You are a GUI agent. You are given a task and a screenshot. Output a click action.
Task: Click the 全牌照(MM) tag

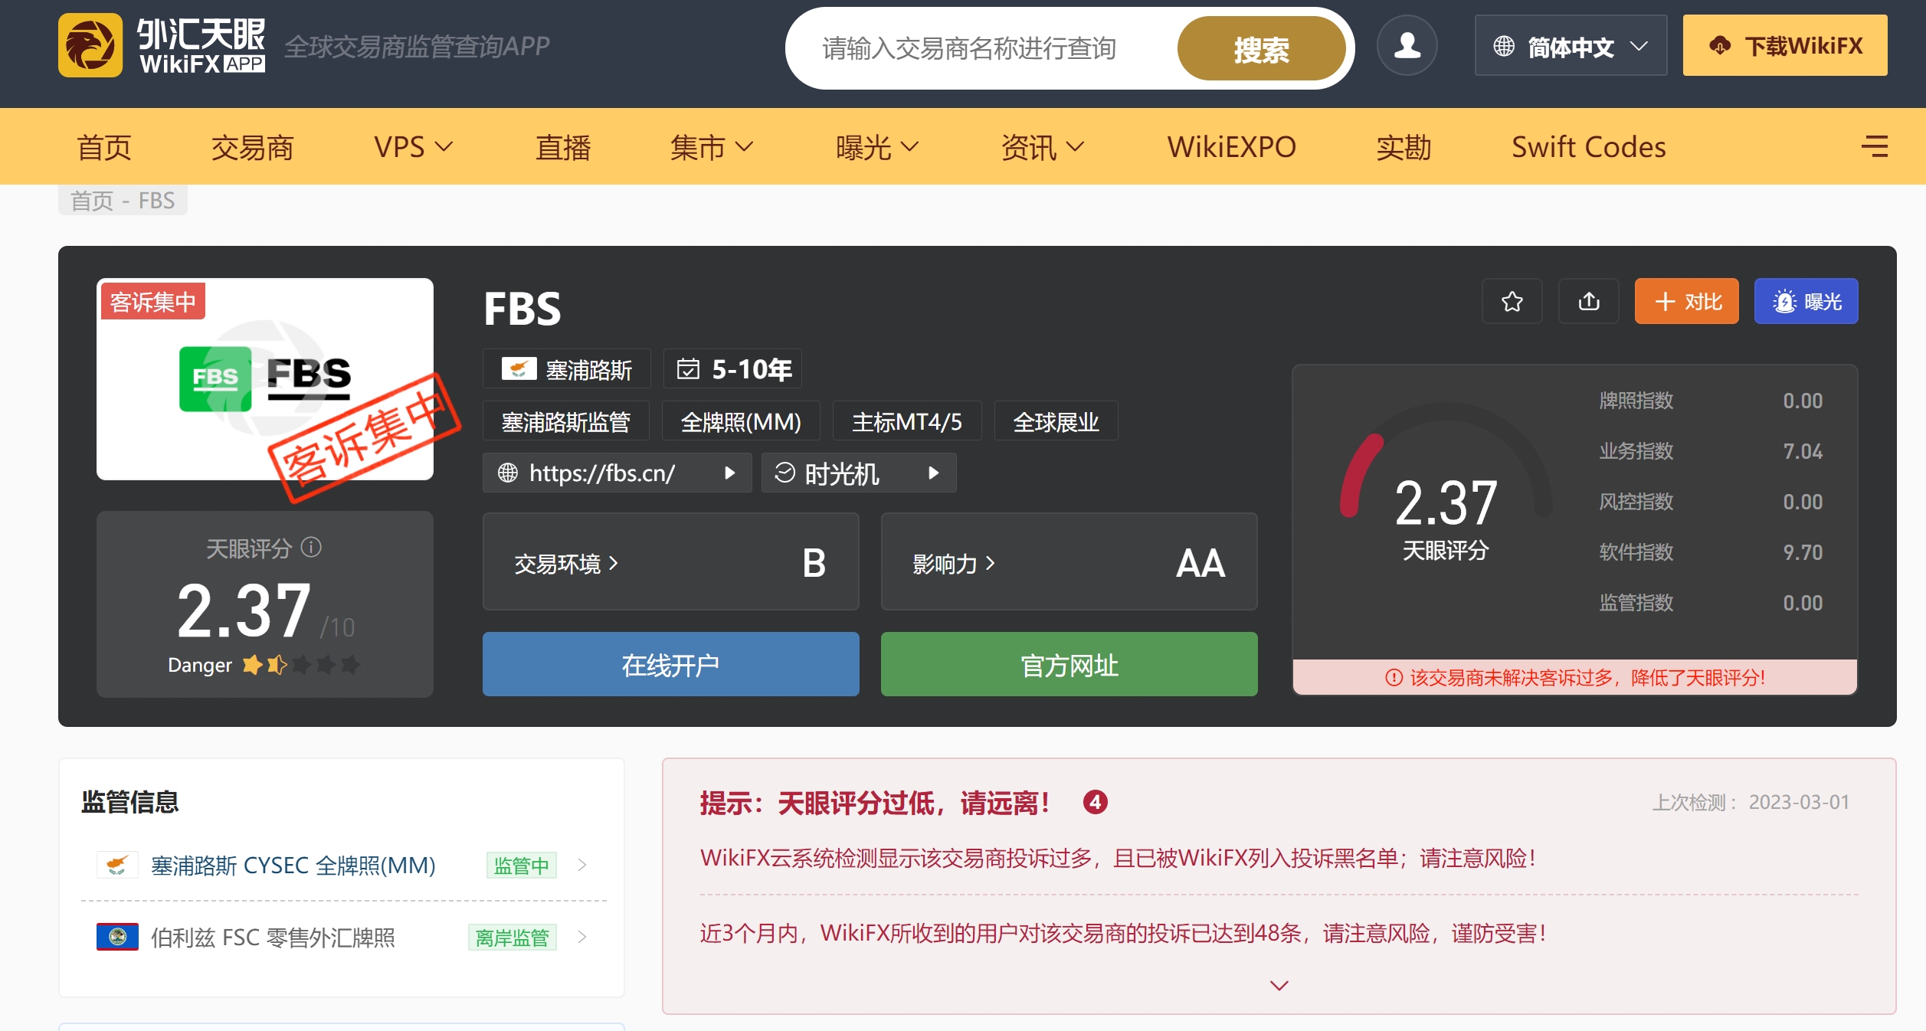740,421
